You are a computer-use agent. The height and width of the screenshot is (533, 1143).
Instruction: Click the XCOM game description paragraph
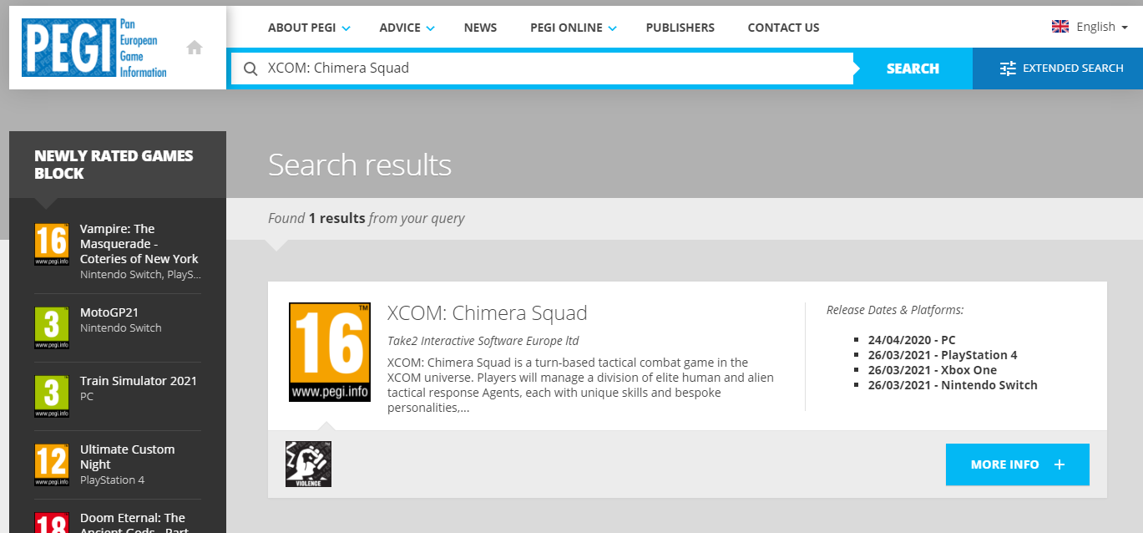point(580,385)
